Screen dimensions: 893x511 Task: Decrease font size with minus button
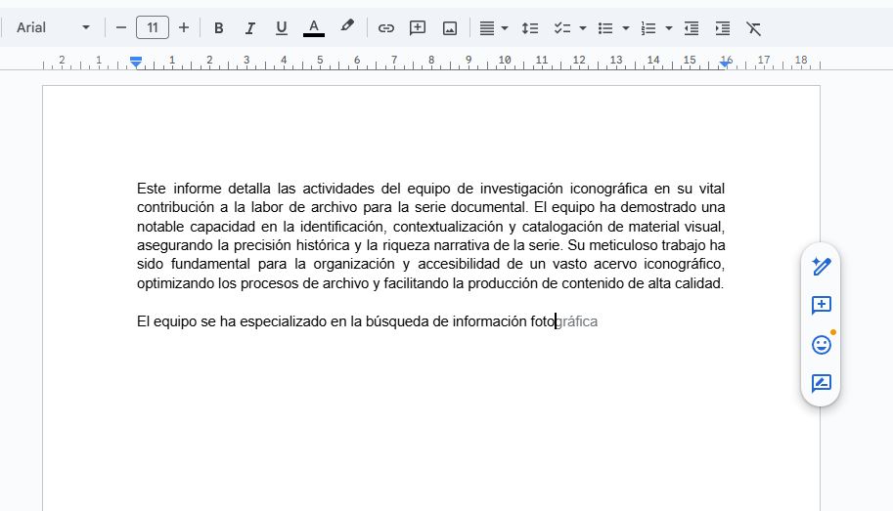[x=121, y=27]
